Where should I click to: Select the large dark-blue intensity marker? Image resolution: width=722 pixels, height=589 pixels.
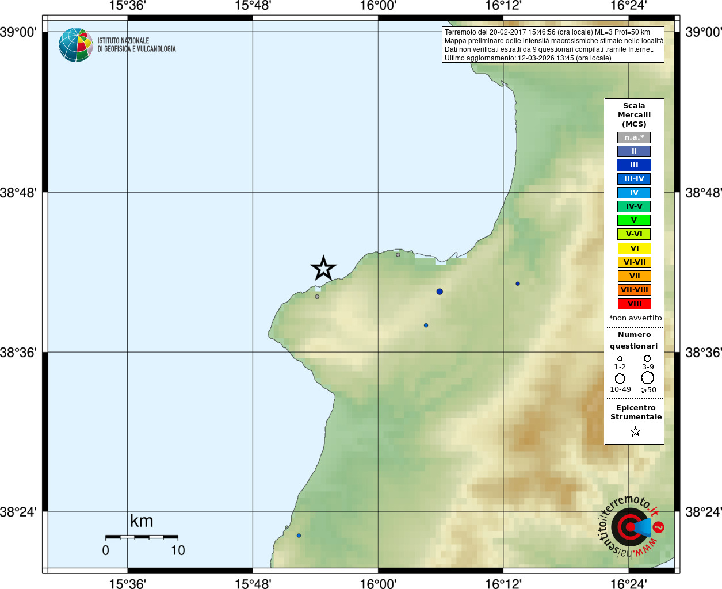tap(440, 292)
